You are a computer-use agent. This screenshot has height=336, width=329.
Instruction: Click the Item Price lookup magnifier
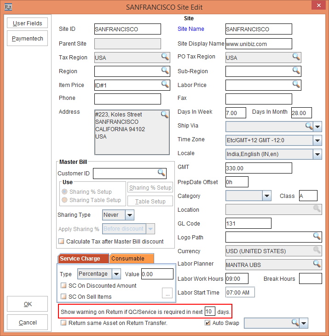pyautogui.click(x=165, y=84)
